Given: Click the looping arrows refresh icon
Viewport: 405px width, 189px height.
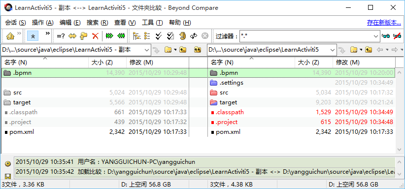Looking at the screenshot, I should (194, 36).
